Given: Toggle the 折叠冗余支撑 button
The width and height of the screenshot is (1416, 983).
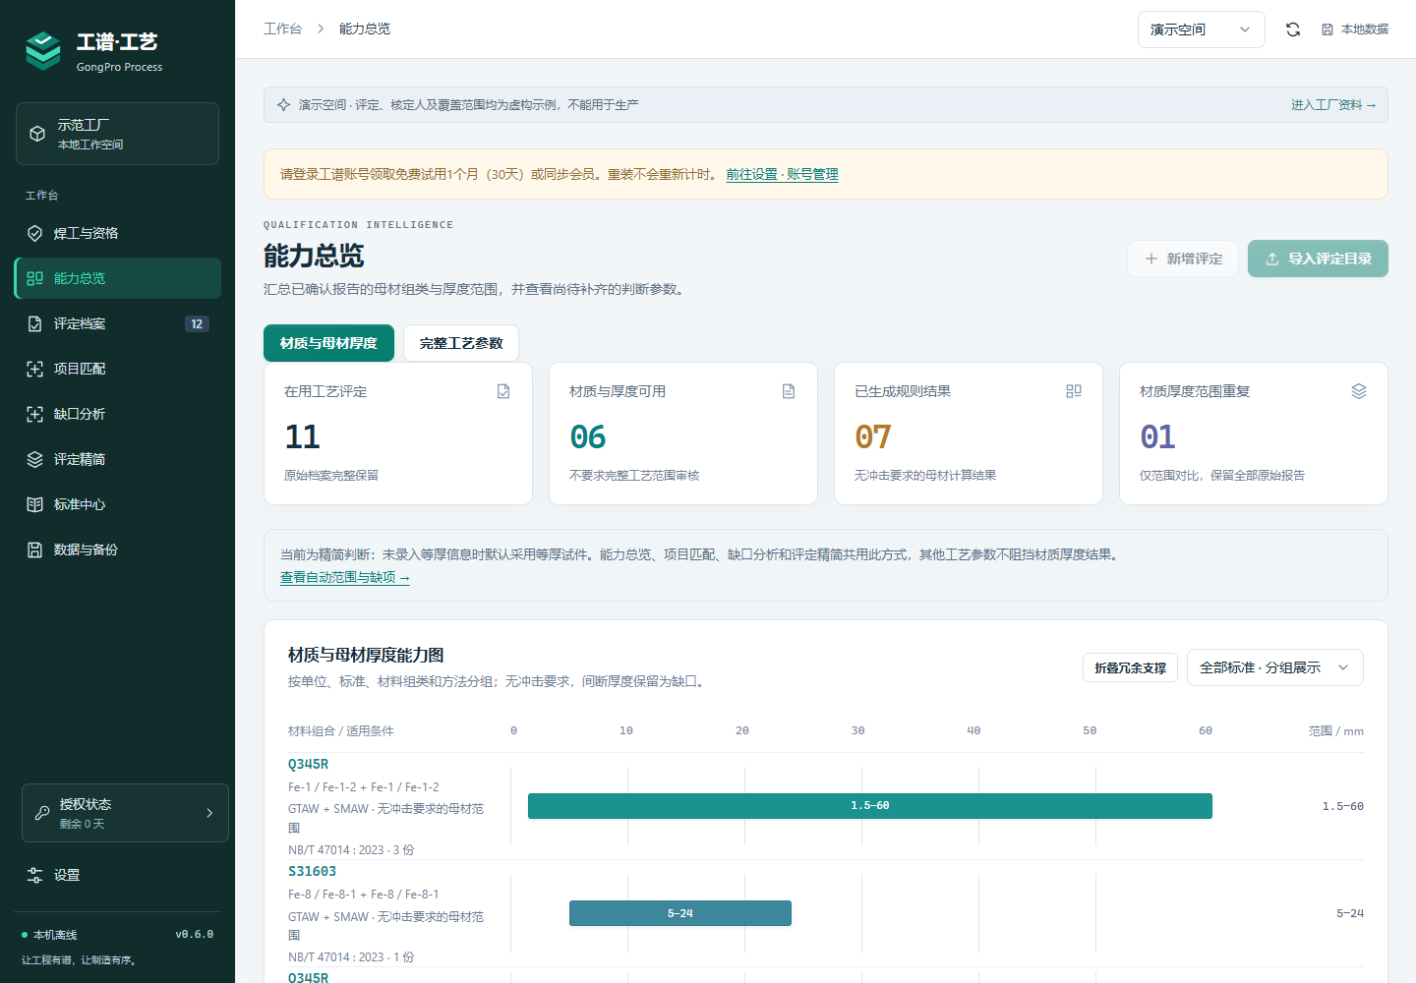Looking at the screenshot, I should point(1130,667).
